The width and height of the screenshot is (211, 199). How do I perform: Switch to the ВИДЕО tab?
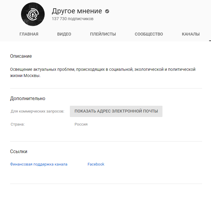(x=64, y=34)
